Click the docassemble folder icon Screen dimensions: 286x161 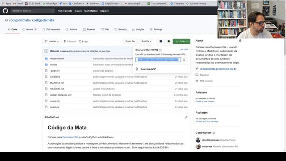pyautogui.click(x=46, y=59)
